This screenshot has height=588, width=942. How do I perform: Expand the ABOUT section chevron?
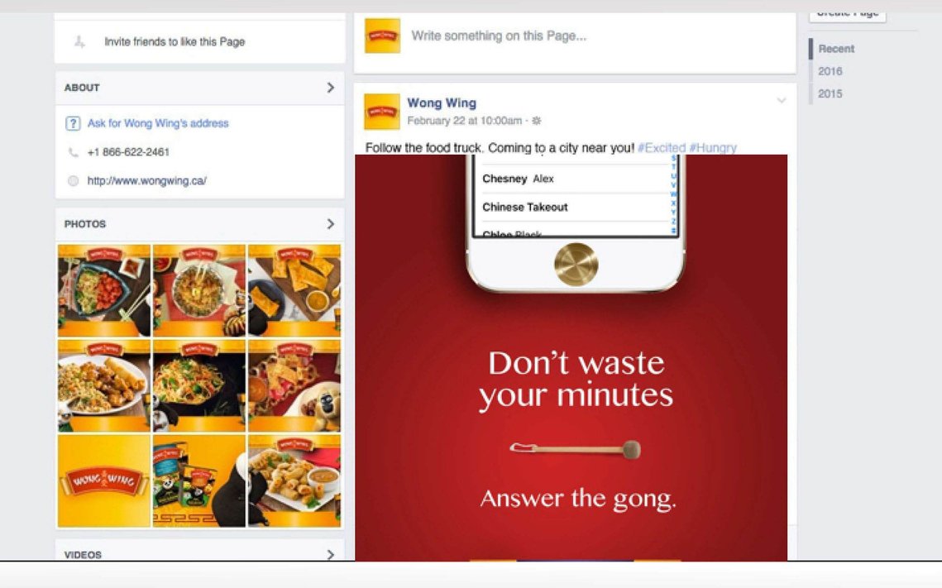(x=331, y=88)
